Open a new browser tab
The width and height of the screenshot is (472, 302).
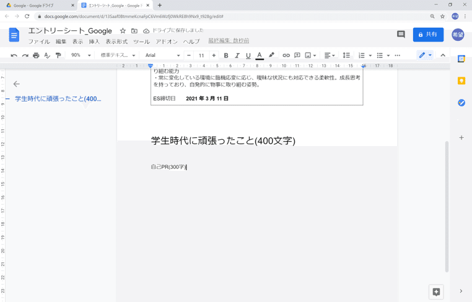click(x=160, y=5)
